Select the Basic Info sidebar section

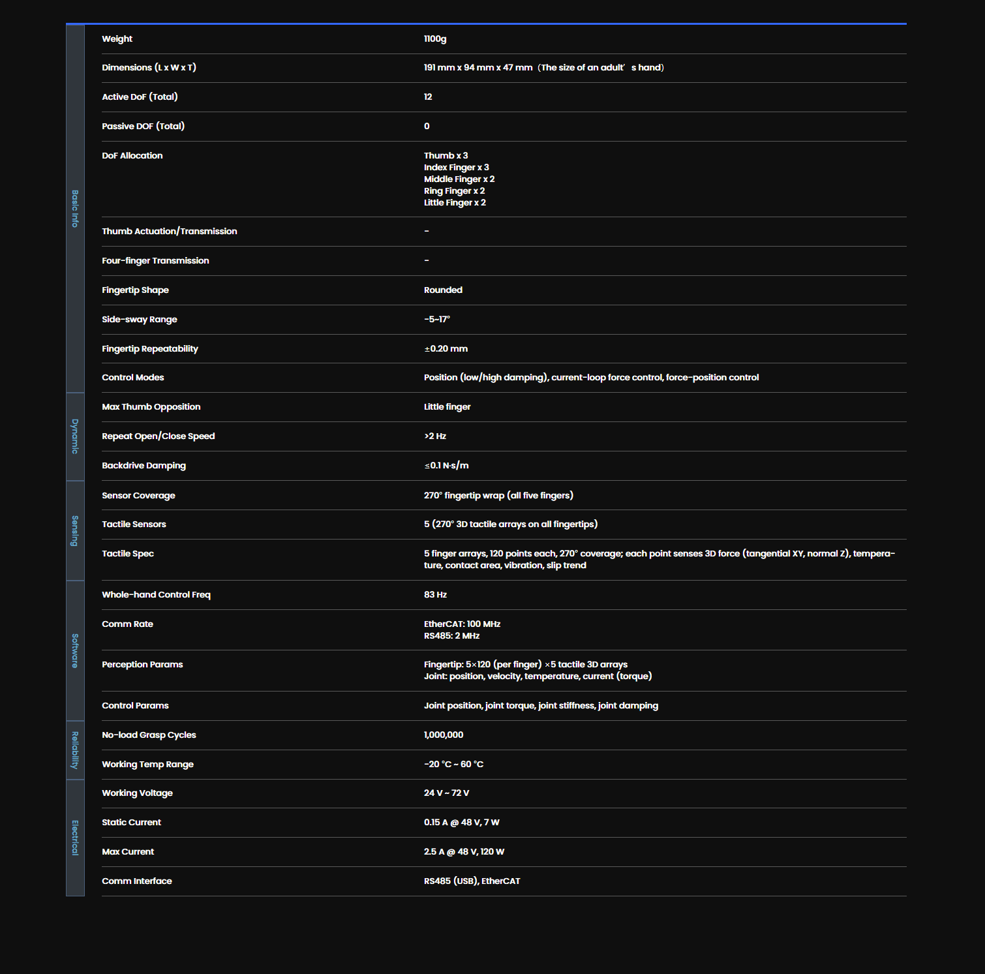tap(75, 209)
